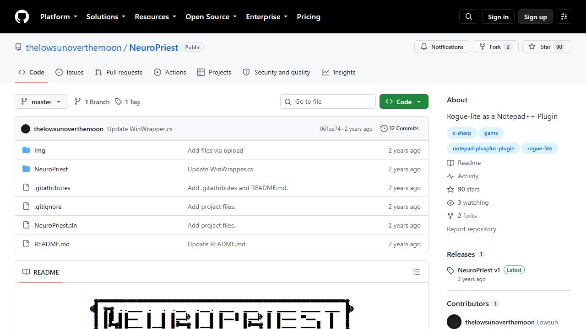Open the master branch selector dropdown
Screen dimensions: 586x329
(x=42, y=102)
